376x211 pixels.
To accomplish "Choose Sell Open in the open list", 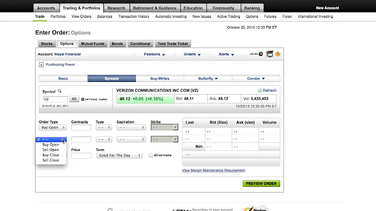I will 51,150.
